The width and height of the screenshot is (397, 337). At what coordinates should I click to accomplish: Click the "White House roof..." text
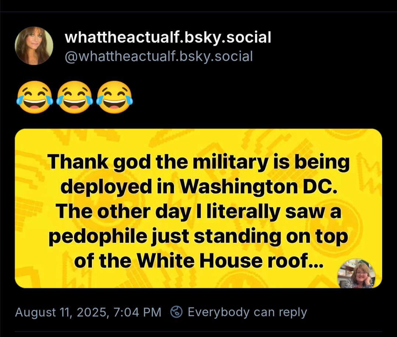tap(230, 261)
